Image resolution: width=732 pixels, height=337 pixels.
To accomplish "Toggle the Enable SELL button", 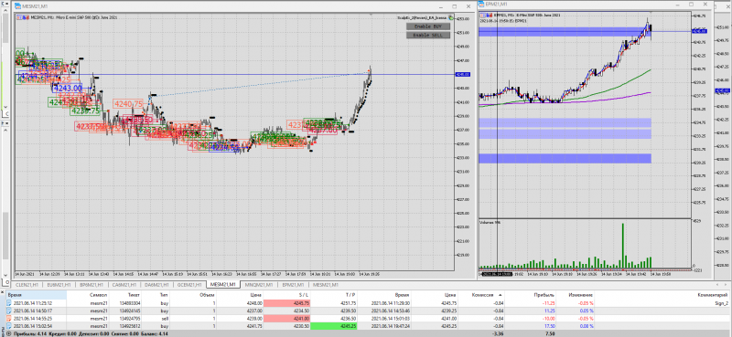I will pyautogui.click(x=428, y=35).
